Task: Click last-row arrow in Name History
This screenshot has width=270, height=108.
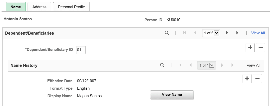Action: tap(233, 65)
